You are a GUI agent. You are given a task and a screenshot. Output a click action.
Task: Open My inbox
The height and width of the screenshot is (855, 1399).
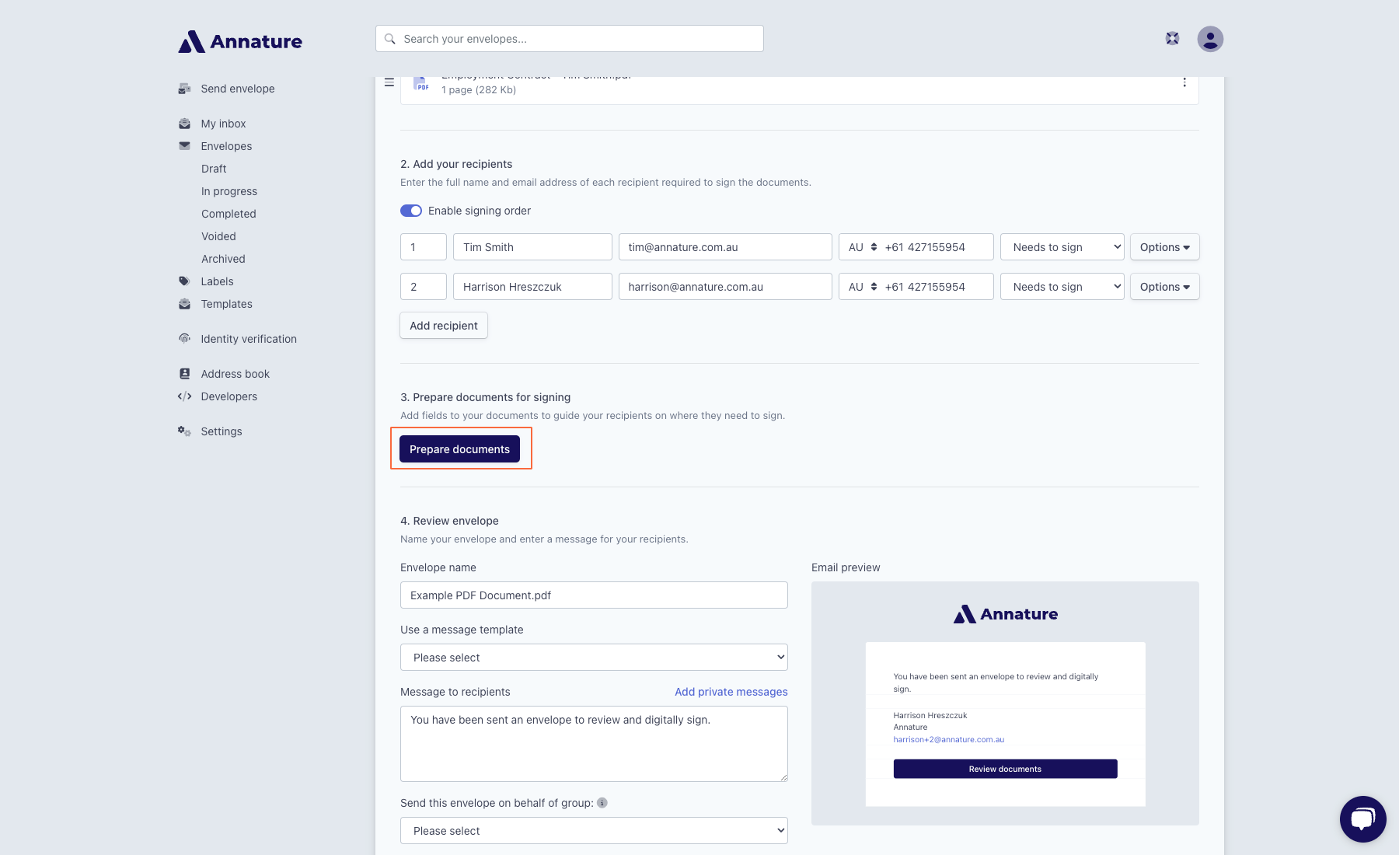coord(223,124)
